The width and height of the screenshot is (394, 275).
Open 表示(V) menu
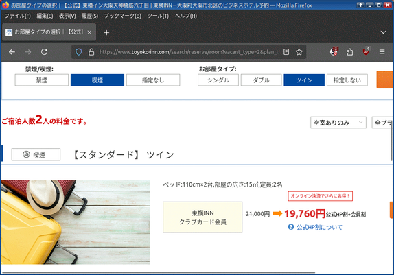(67, 16)
